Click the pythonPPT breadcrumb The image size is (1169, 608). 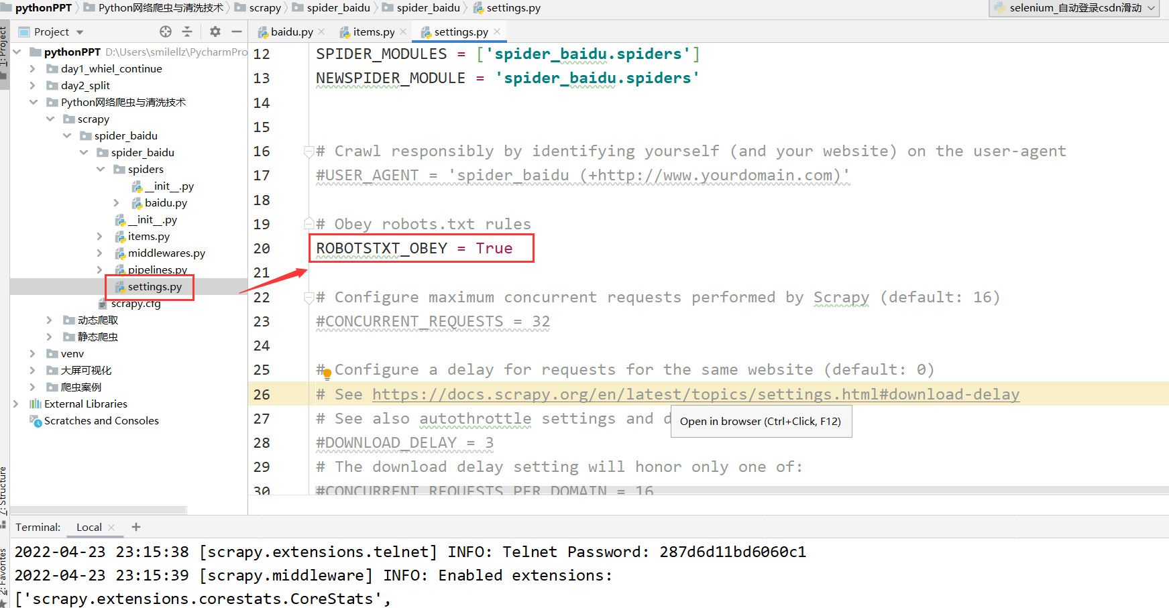43,8
